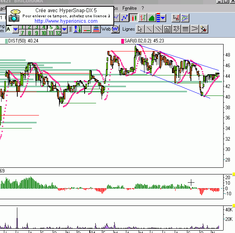Open the ? help menu
The height and width of the screenshot is (233, 235).
tap(142, 8)
